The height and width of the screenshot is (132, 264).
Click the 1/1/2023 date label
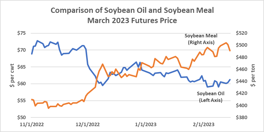tap(146, 125)
